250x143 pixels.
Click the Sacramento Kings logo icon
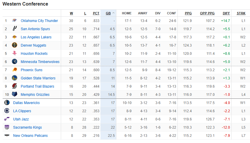(7, 127)
